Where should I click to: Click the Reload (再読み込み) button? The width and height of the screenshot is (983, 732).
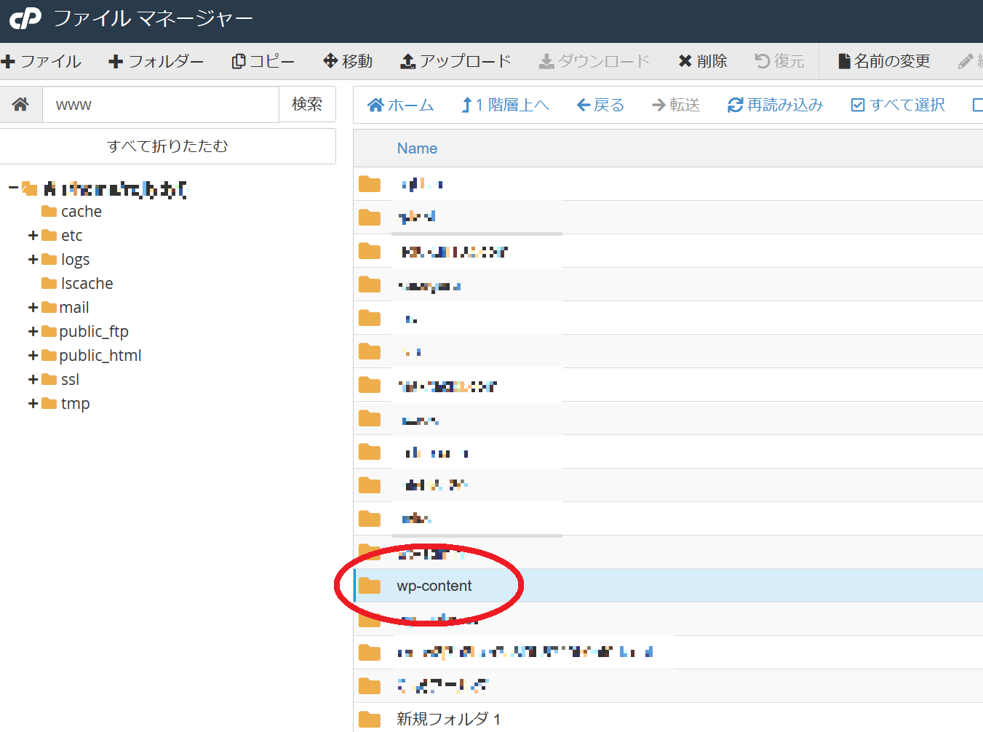coord(775,106)
